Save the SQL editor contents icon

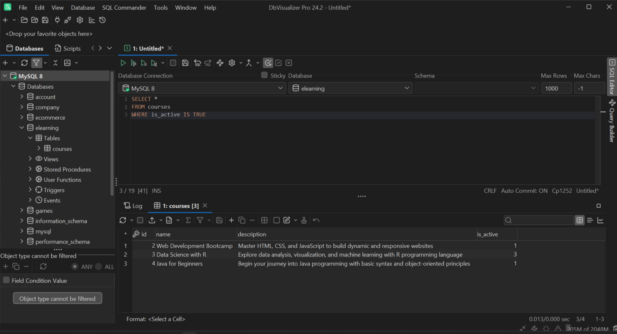click(x=185, y=63)
